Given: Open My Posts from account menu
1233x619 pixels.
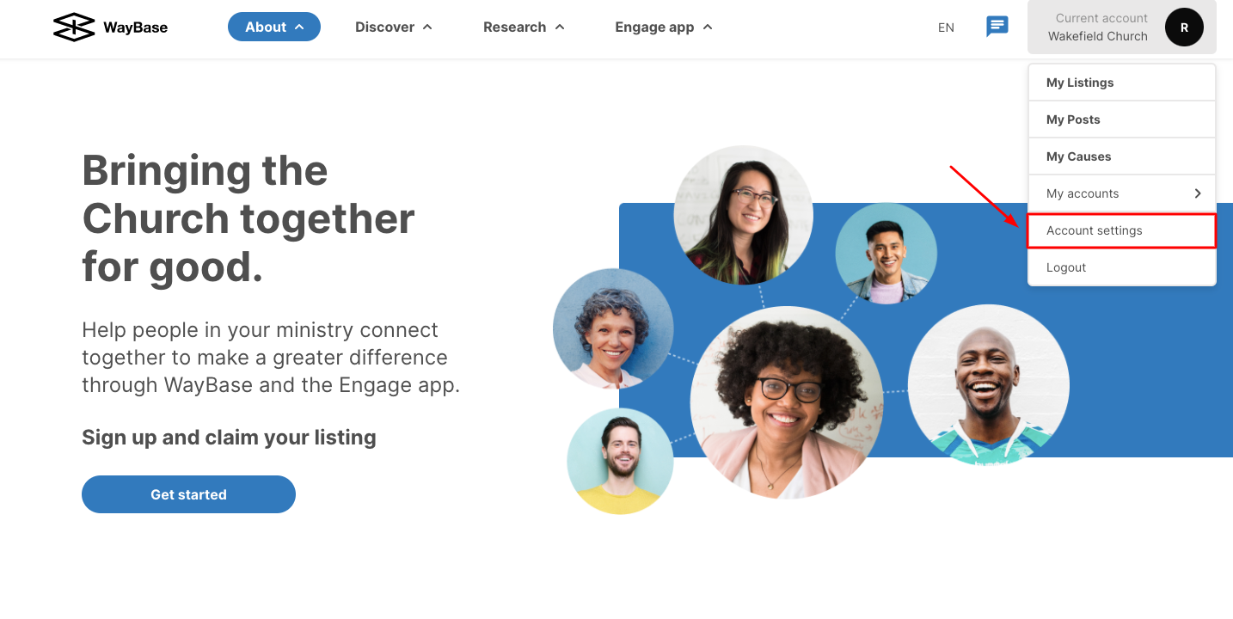Looking at the screenshot, I should 1122,120.
